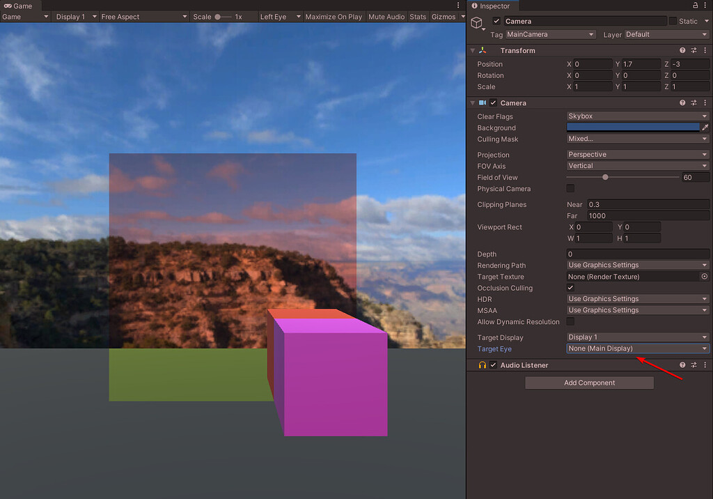Click the Add Component button
The width and height of the screenshot is (713, 499).
click(x=589, y=382)
